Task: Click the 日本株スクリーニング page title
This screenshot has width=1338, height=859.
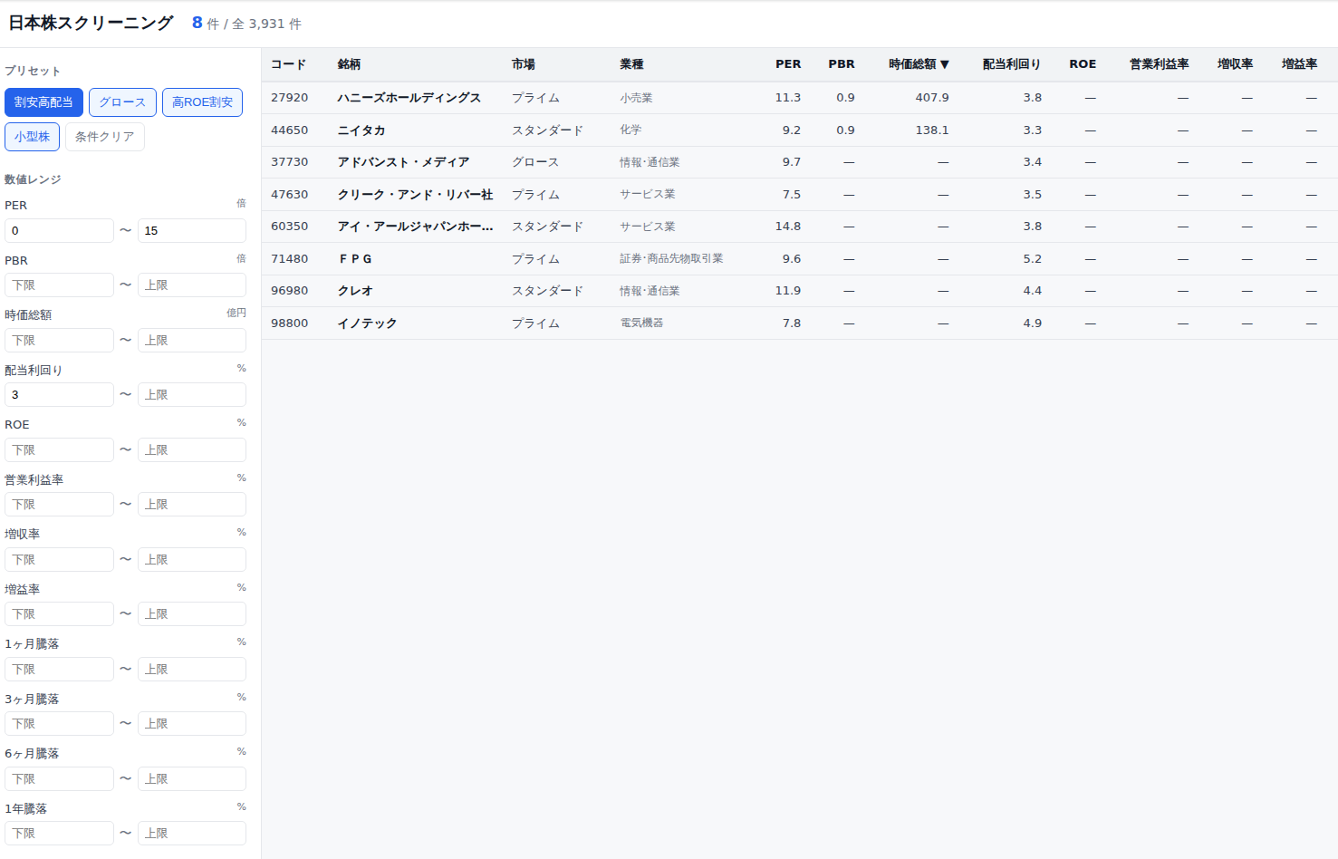Action: pos(91,24)
